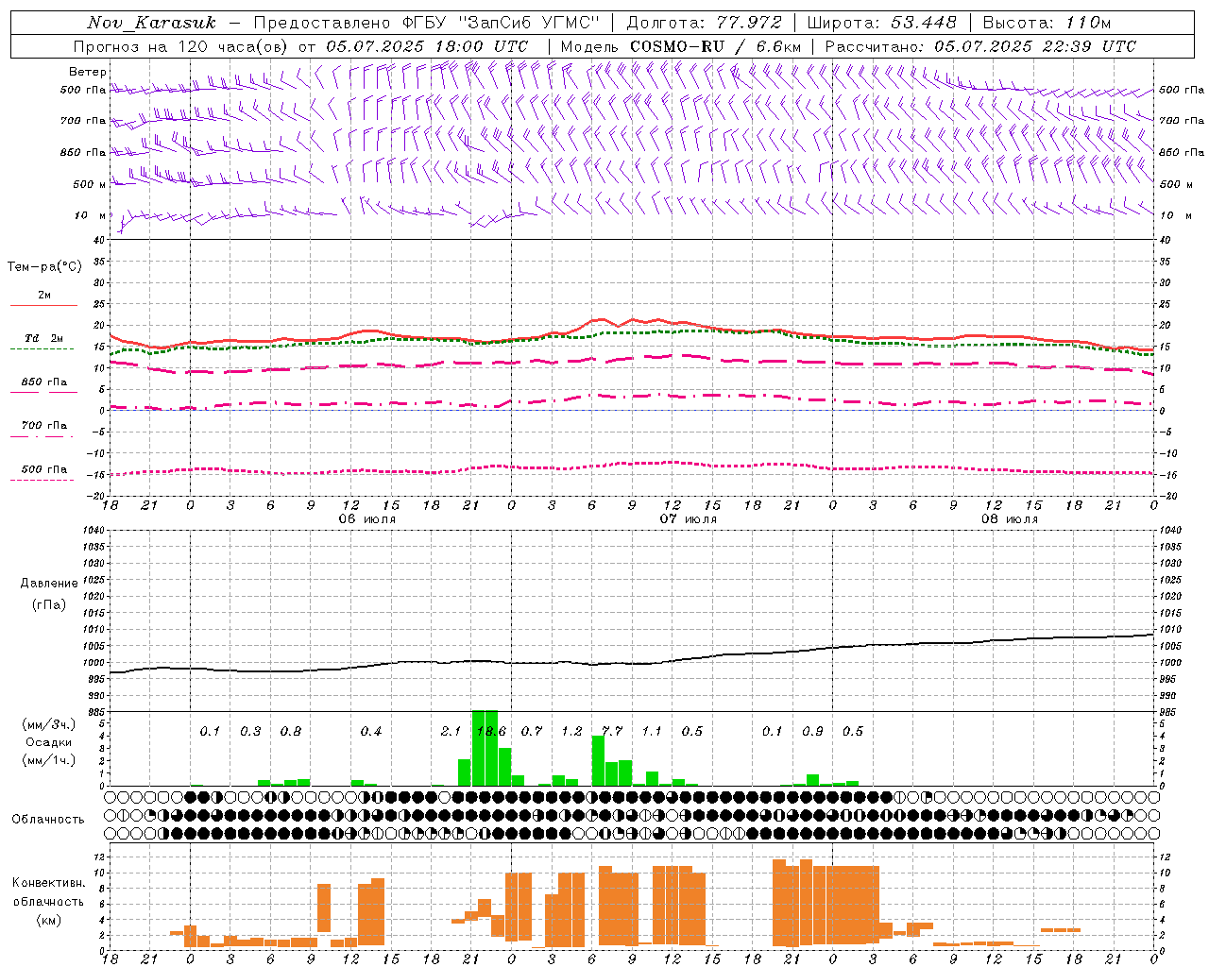Click the '(мм/1ч.)' precipitation unit label

coord(49,760)
